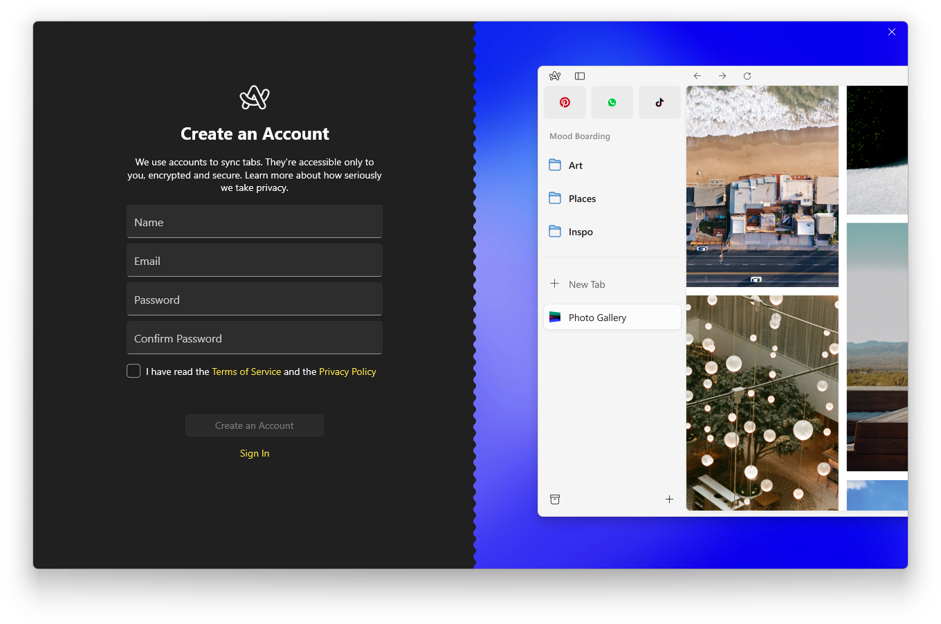Expand the Art folder
This screenshot has height=624, width=941.
coord(576,165)
